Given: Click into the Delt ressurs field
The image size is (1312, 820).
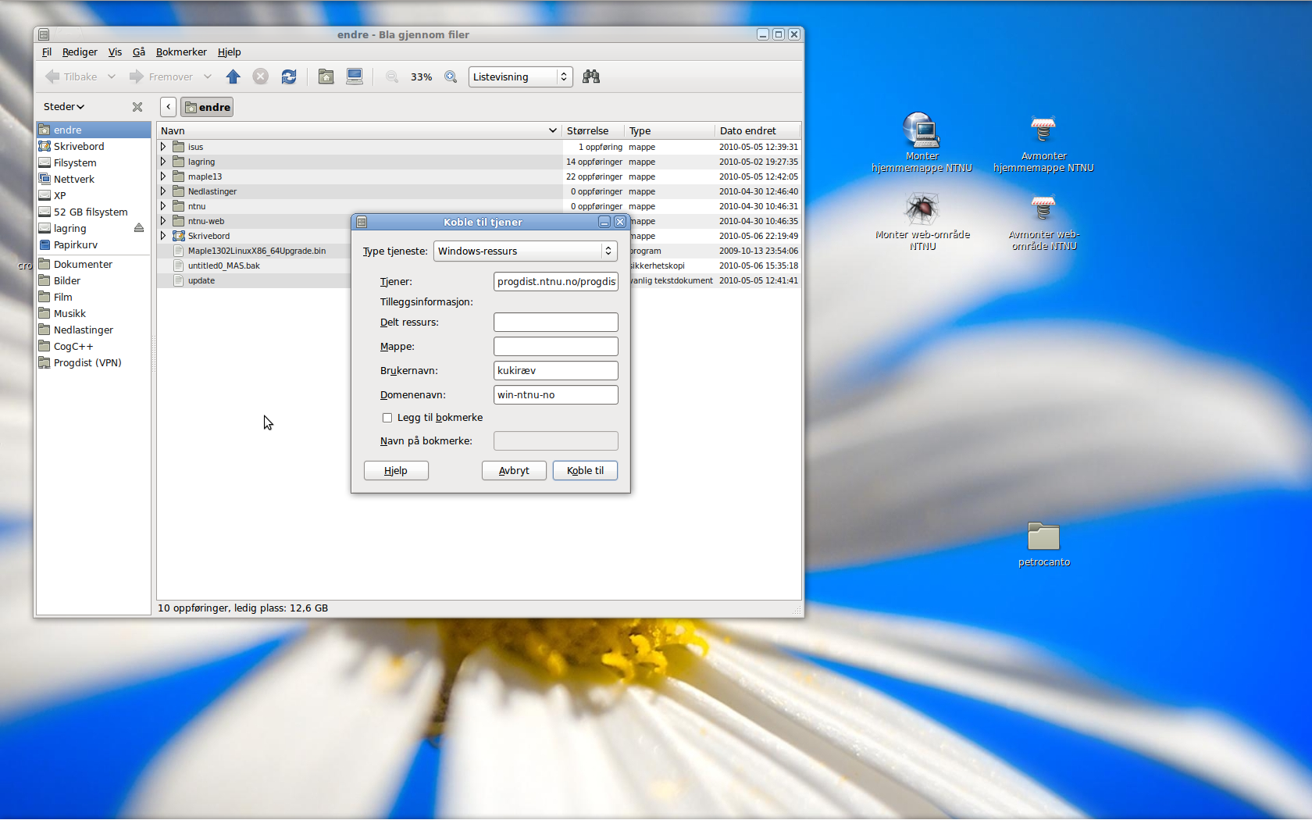Looking at the screenshot, I should click(556, 322).
